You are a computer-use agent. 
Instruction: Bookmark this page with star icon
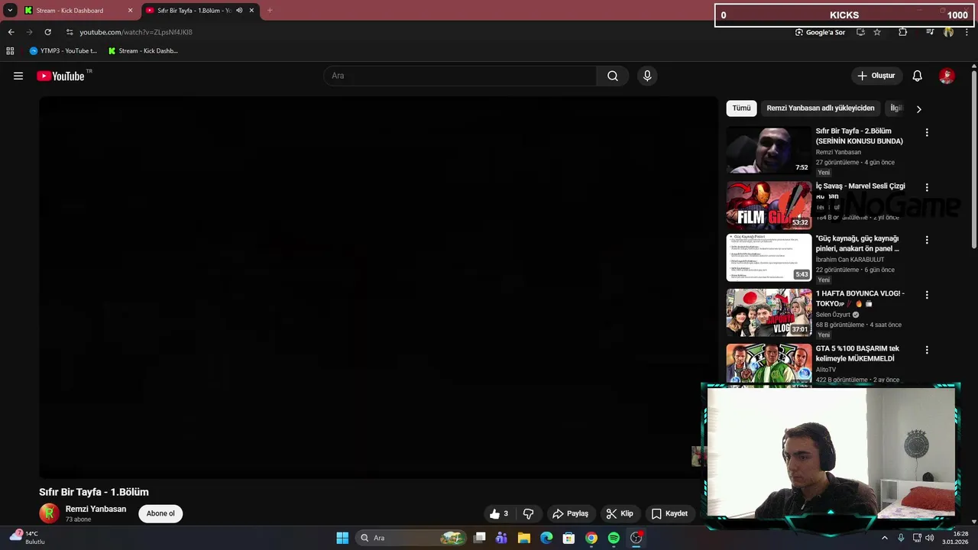coord(877,32)
